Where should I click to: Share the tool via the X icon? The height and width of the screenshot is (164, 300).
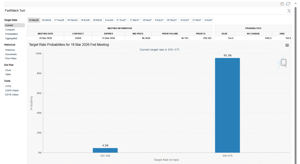(289, 11)
